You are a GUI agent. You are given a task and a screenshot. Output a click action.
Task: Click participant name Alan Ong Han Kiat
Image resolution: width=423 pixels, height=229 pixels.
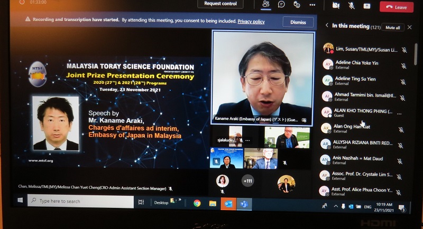[x=352, y=127]
